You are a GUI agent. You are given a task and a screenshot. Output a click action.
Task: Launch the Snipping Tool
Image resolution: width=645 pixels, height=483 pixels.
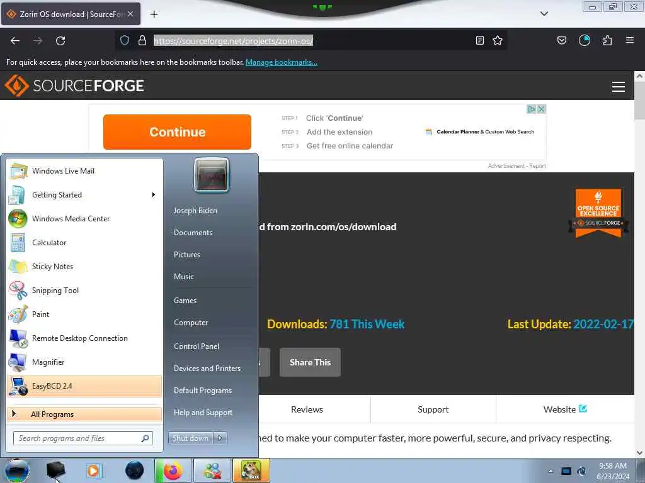(84, 291)
